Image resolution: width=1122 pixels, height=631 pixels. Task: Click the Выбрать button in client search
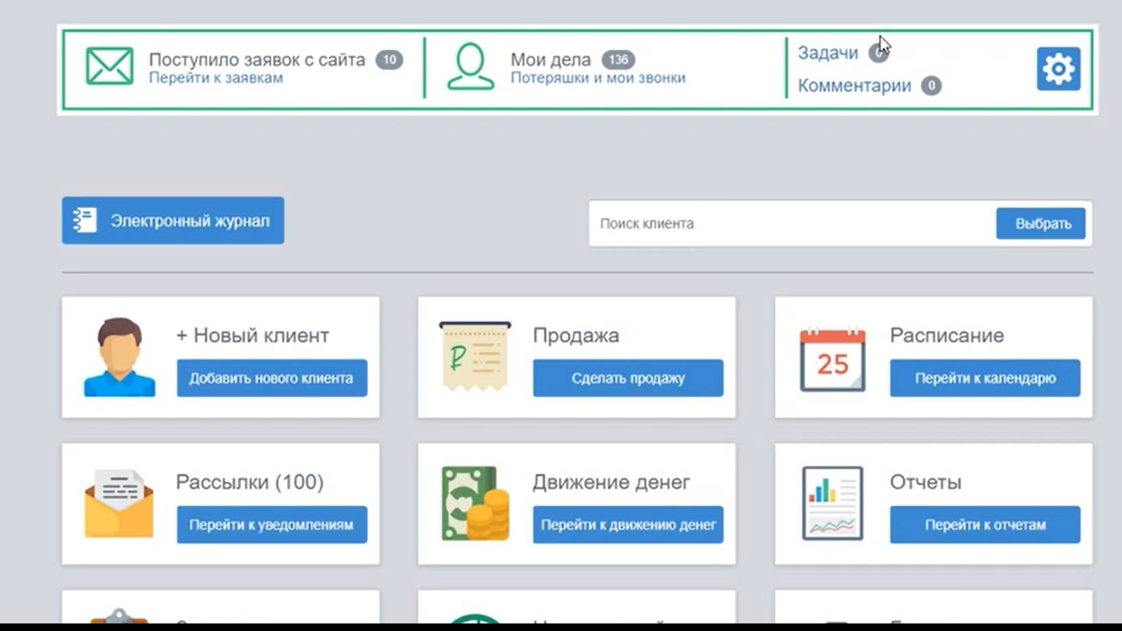tap(1040, 223)
